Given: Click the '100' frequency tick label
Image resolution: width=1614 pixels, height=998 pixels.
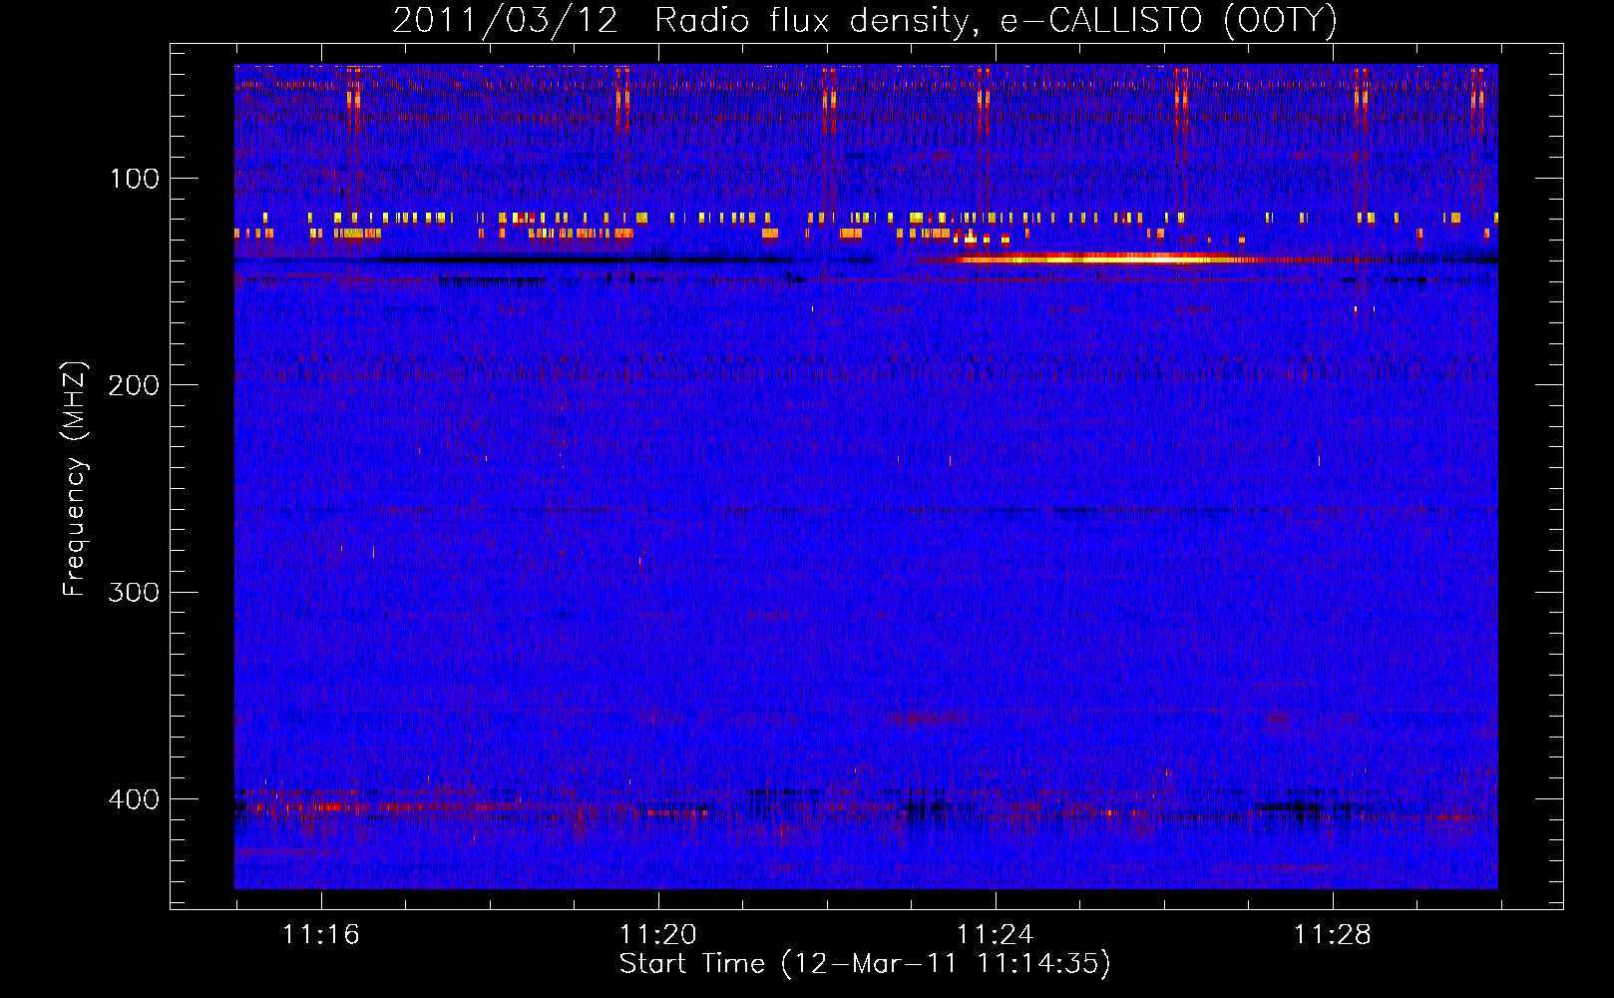Looking at the screenshot, I should coord(135,179).
